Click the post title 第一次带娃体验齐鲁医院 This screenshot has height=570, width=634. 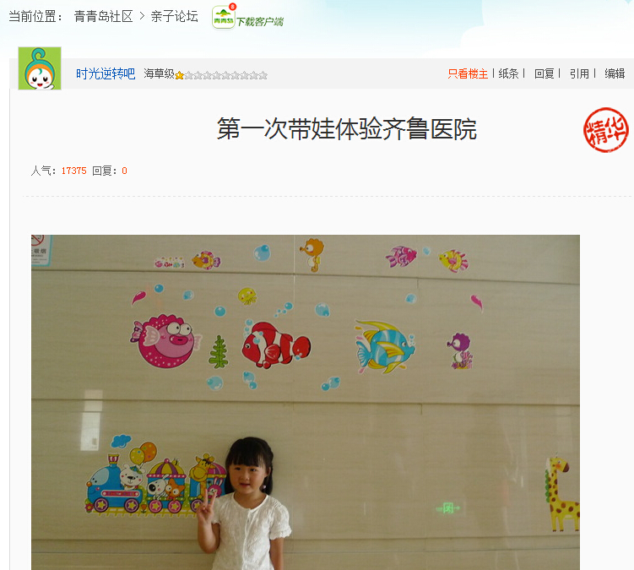click(x=347, y=129)
